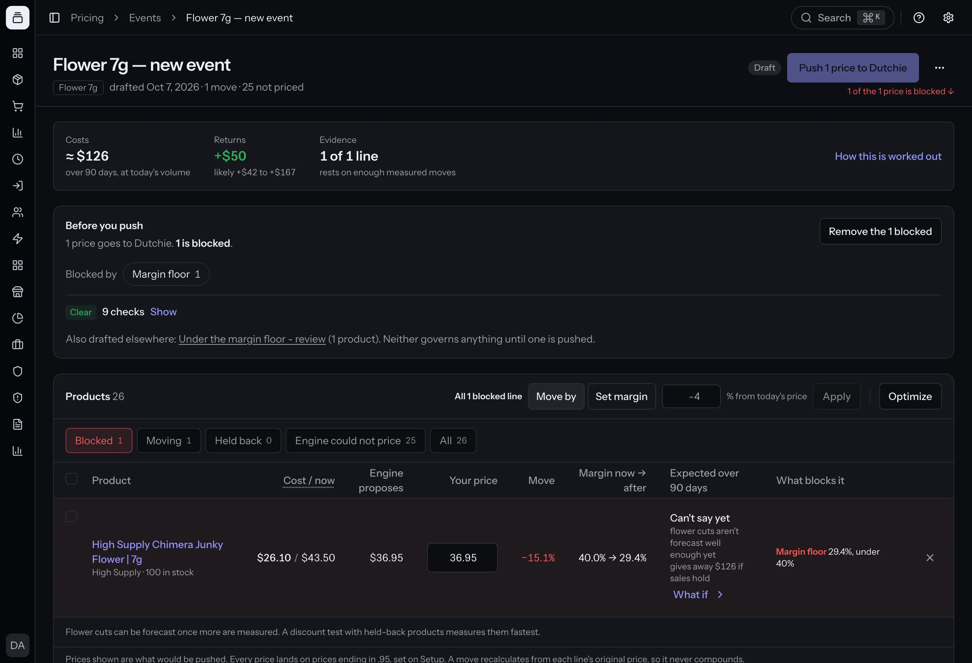Open the lightning bolt sidebar icon

click(18, 239)
